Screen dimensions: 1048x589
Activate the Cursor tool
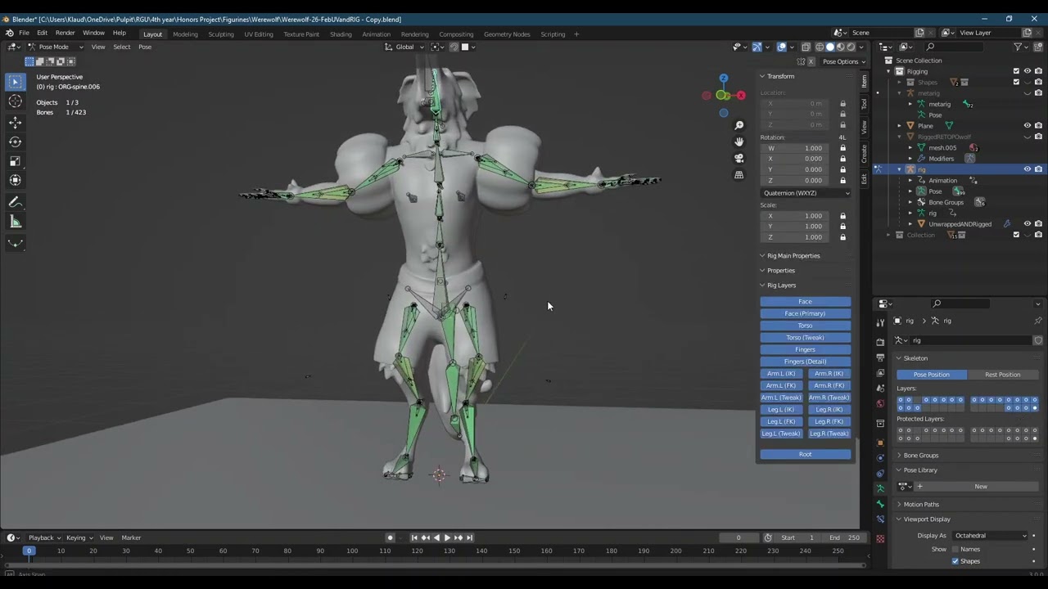coord(15,101)
